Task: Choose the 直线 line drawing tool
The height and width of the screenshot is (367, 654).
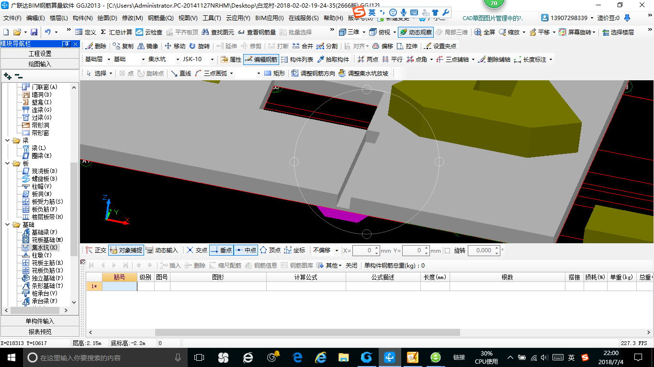Action: coord(181,73)
